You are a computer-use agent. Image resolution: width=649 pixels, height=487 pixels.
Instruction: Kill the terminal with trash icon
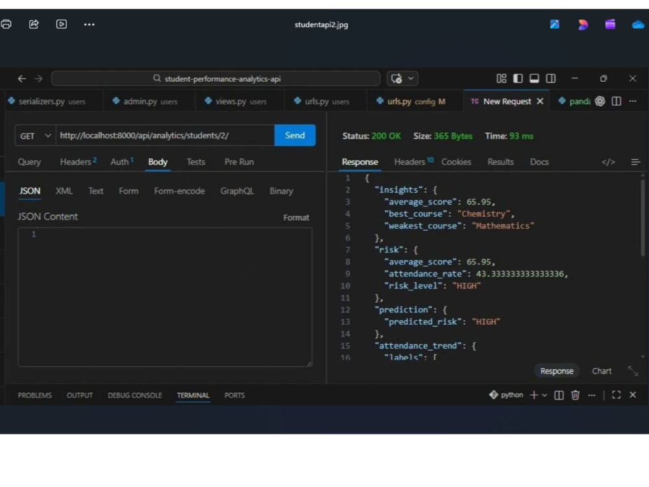pos(575,395)
